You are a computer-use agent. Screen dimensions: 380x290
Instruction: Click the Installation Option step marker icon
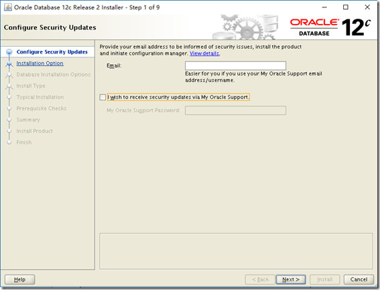coord(9,63)
